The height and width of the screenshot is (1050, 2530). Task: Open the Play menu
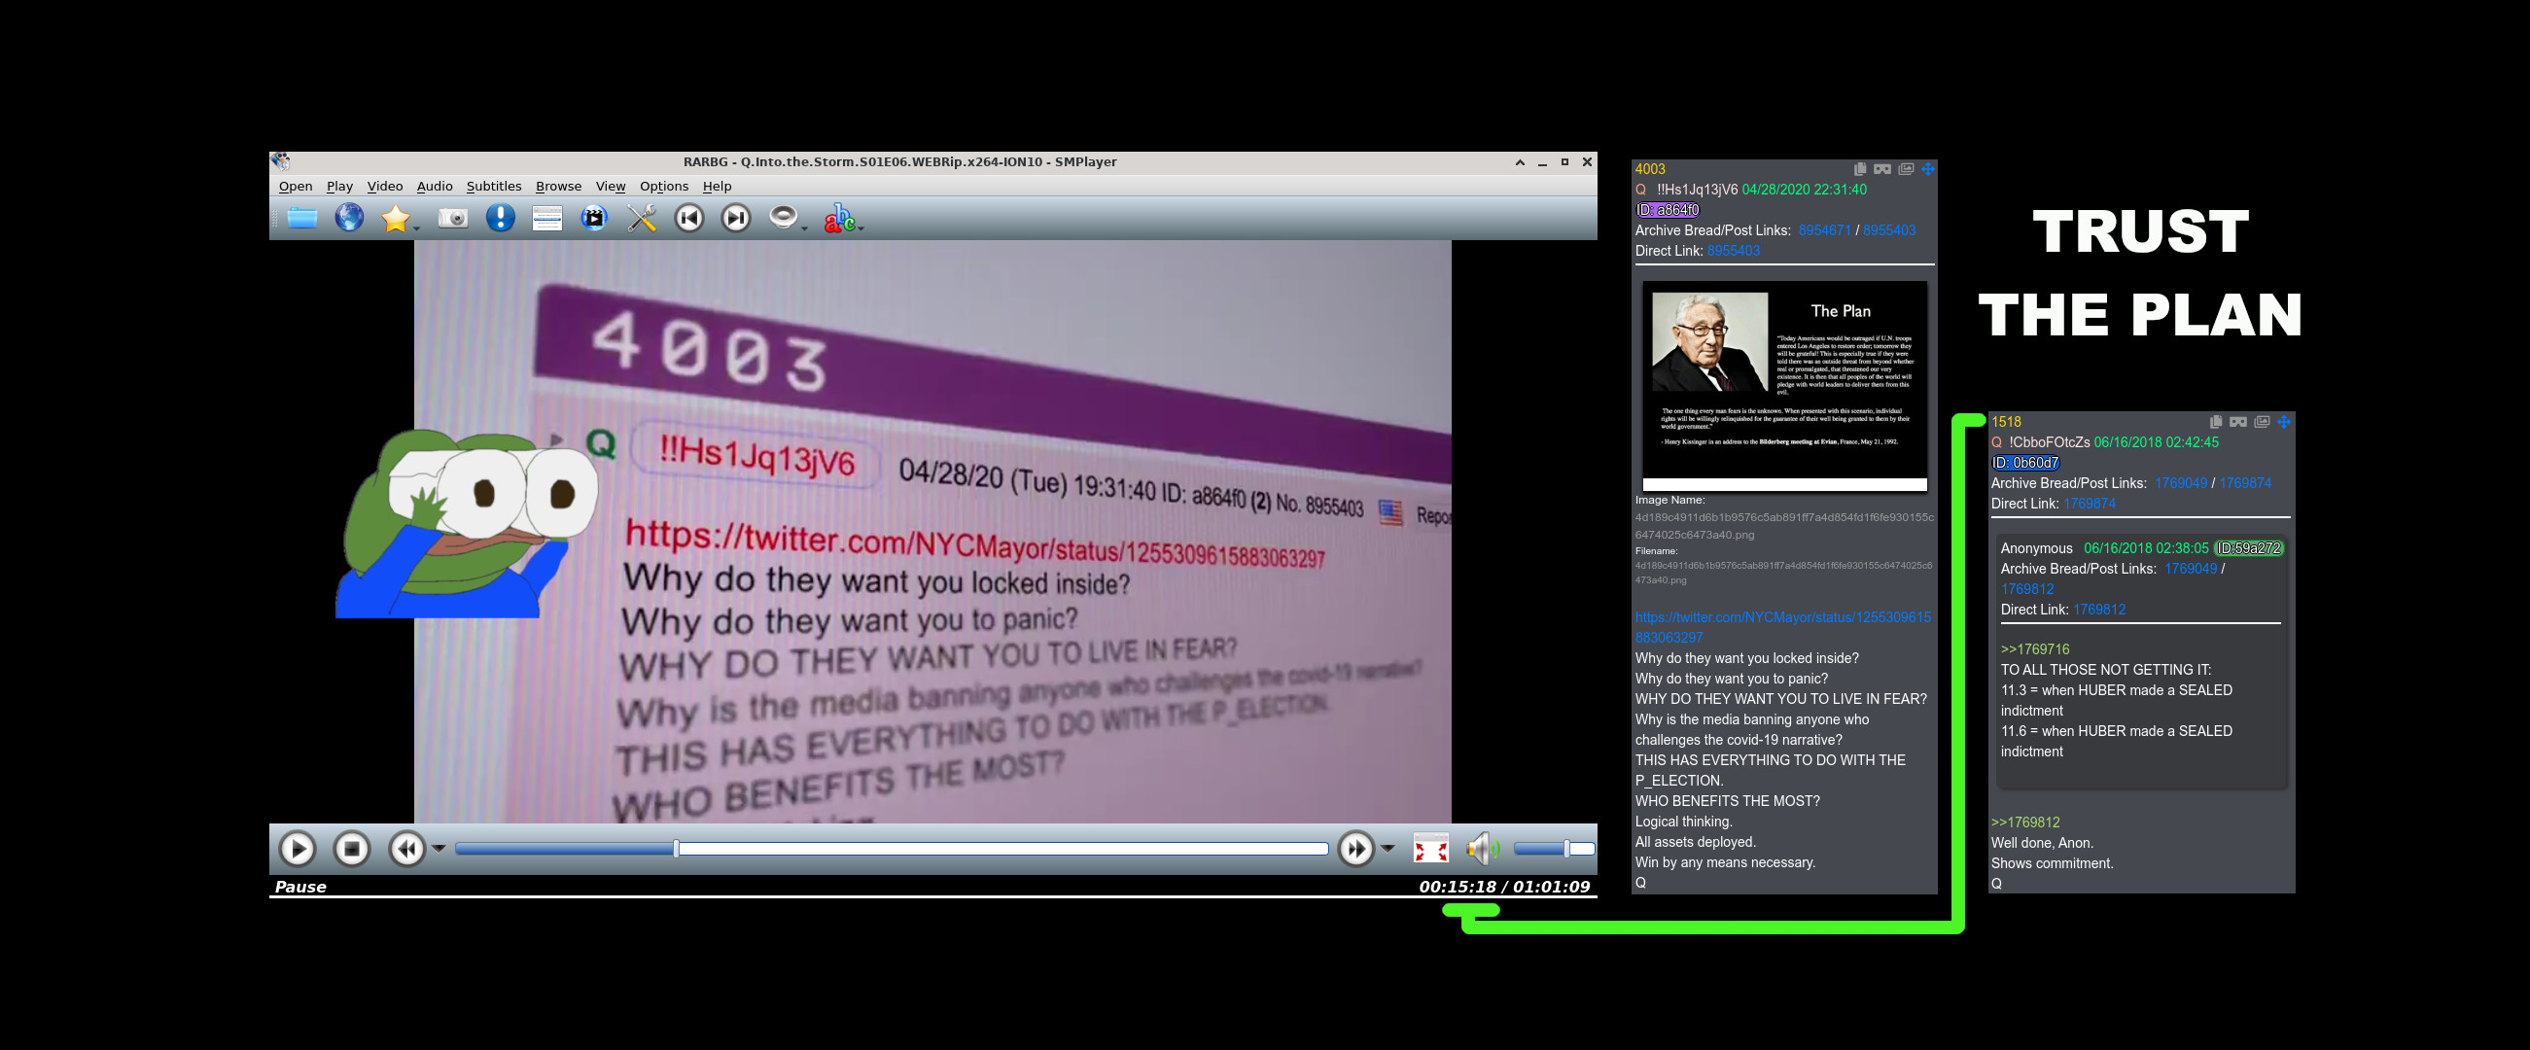[339, 187]
